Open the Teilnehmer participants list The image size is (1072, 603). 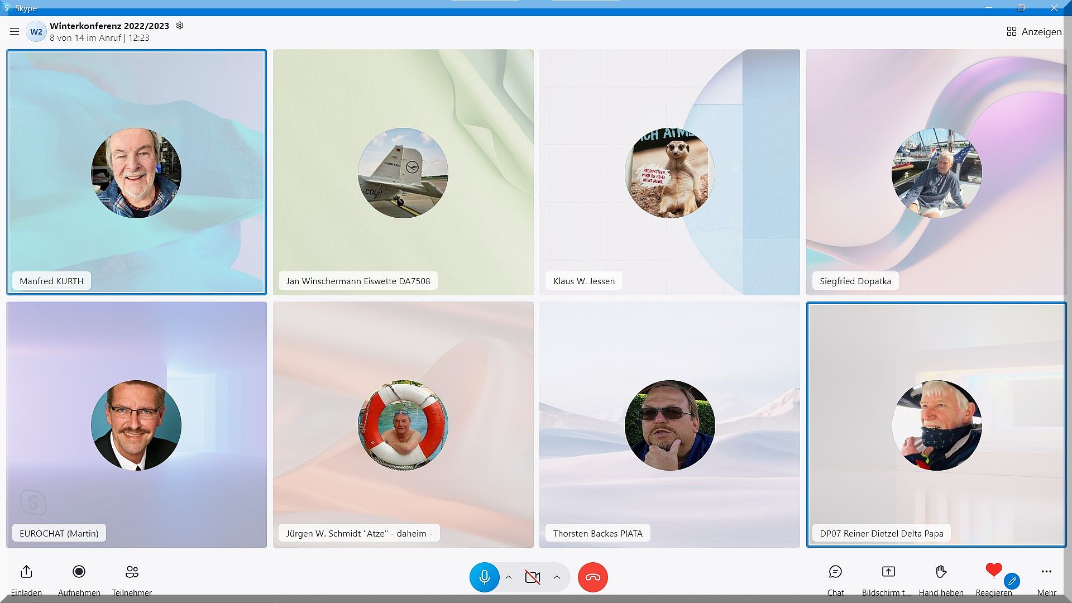click(132, 572)
